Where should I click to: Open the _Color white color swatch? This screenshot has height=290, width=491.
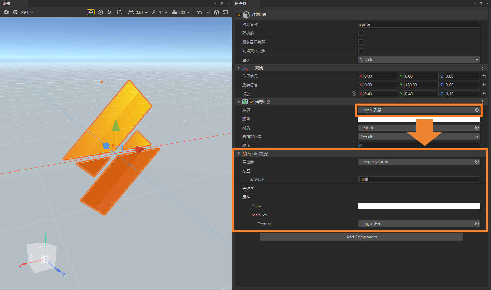pyautogui.click(x=419, y=206)
